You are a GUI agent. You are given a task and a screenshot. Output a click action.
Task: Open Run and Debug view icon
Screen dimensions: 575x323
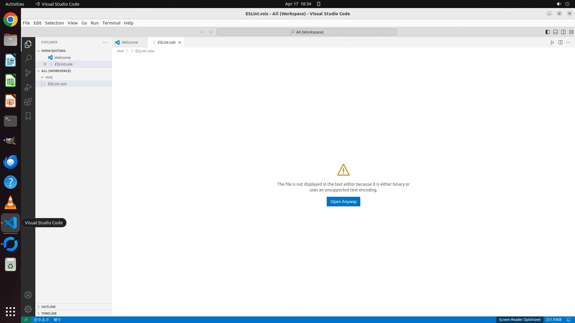28,87
